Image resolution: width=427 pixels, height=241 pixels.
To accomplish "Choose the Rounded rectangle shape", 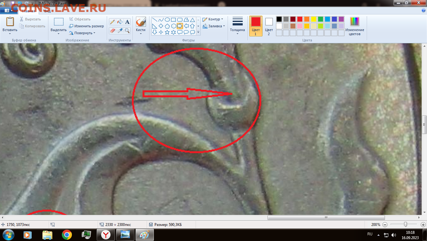I will [x=180, y=20].
